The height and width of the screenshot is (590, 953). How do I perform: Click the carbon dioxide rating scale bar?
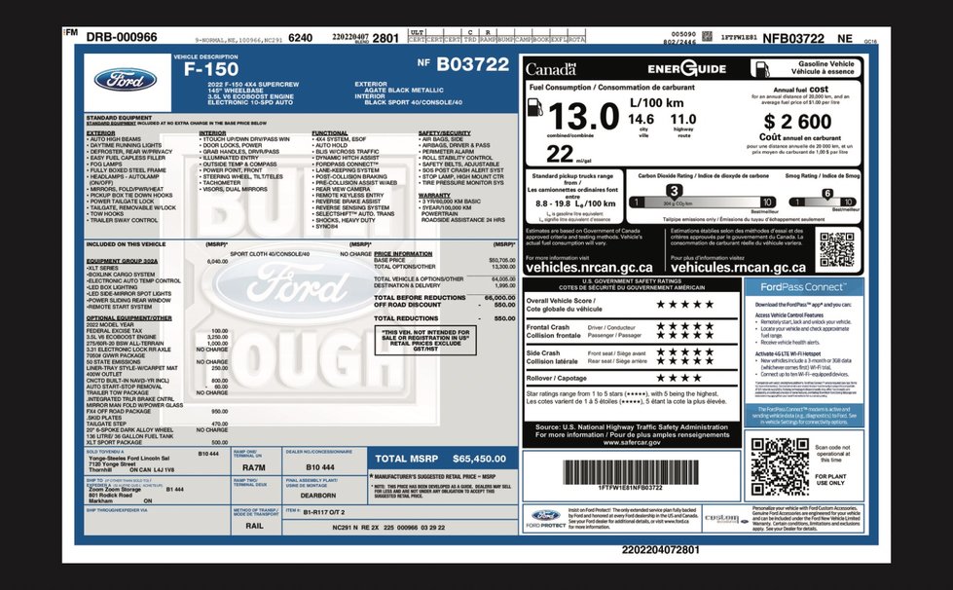pos(702,203)
